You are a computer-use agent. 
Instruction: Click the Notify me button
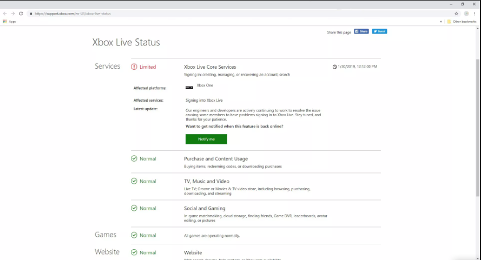click(206, 139)
